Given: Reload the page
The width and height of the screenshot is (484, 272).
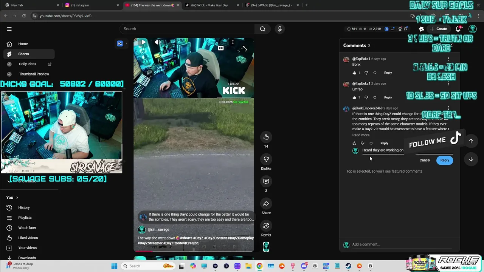Looking at the screenshot, I should point(24,16).
